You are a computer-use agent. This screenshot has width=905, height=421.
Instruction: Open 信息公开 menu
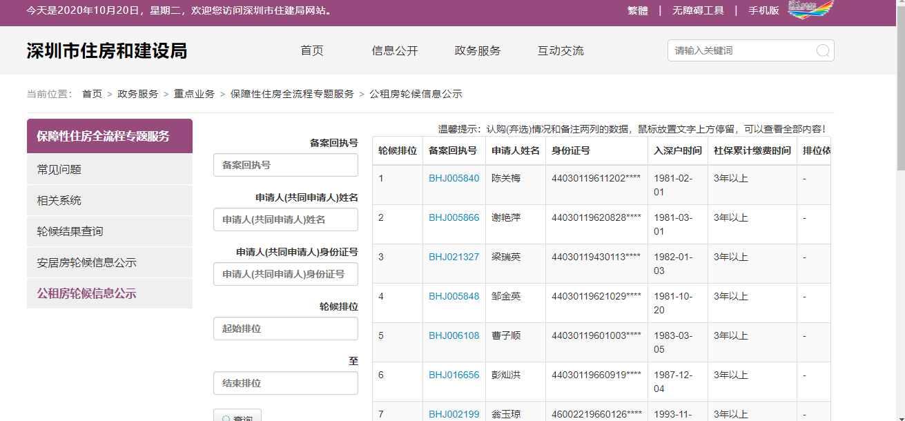click(x=395, y=50)
